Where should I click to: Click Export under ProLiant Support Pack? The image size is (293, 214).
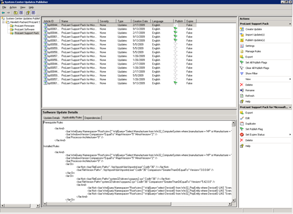click(249, 57)
